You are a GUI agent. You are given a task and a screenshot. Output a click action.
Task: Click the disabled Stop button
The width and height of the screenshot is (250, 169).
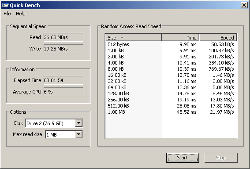pos(221,158)
